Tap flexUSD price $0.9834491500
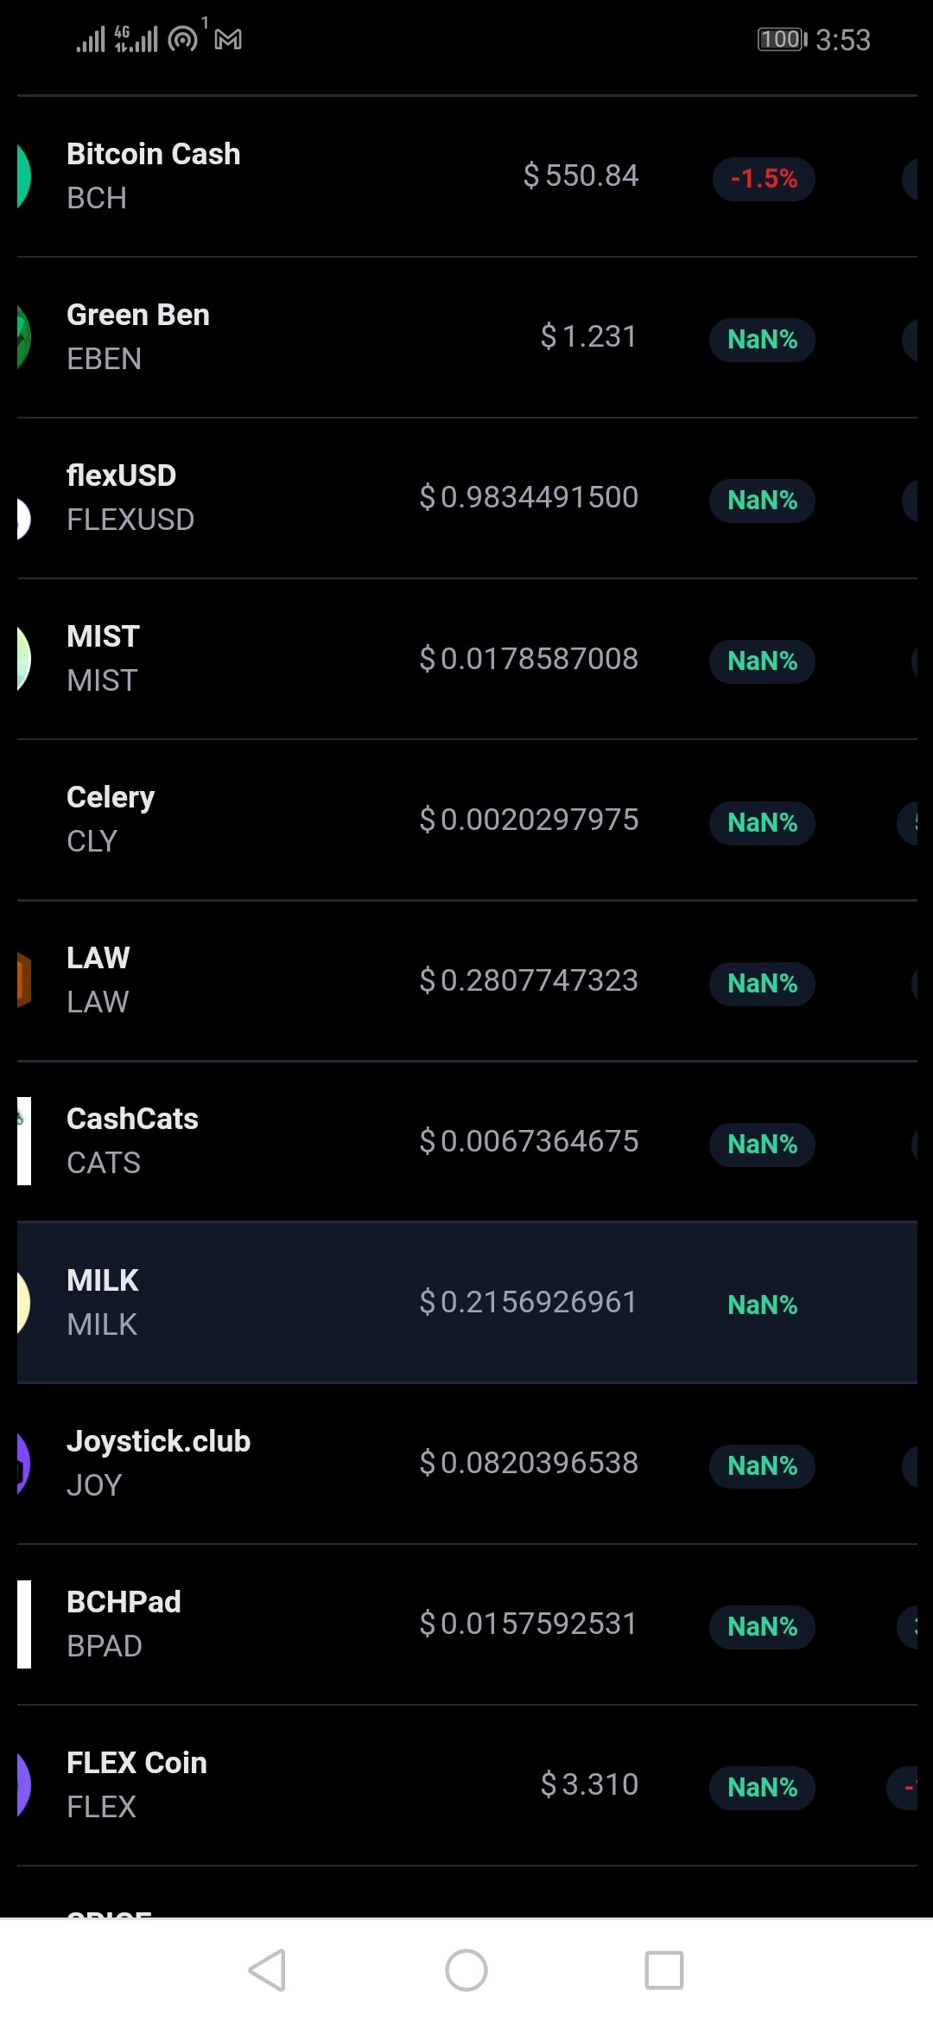 coord(528,497)
